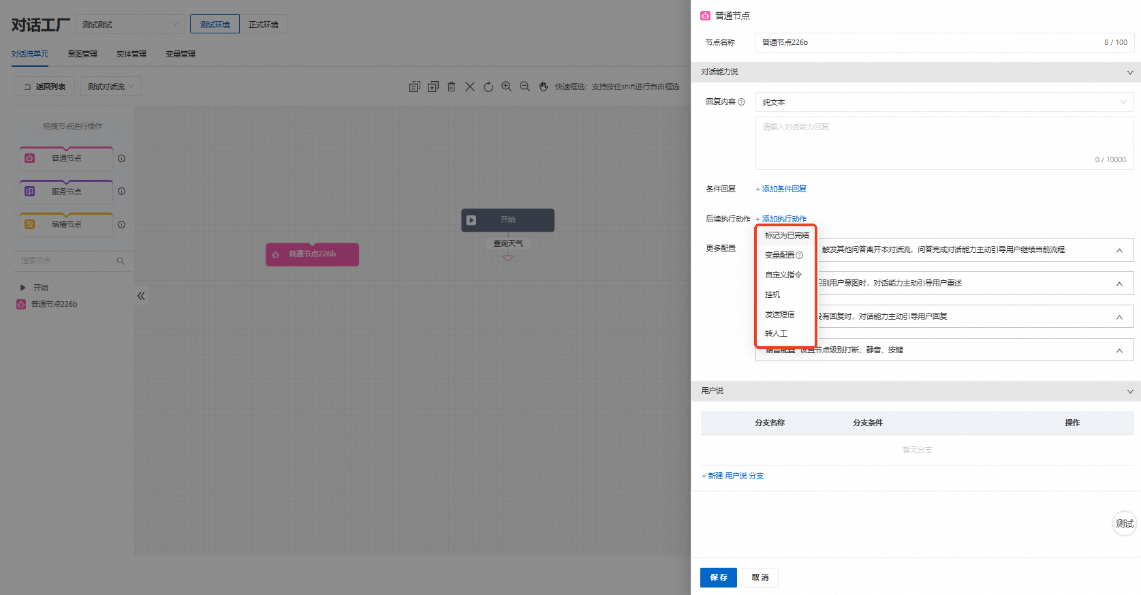Open the 测试测试 project dropdown
The height and width of the screenshot is (595, 1141).
point(130,25)
